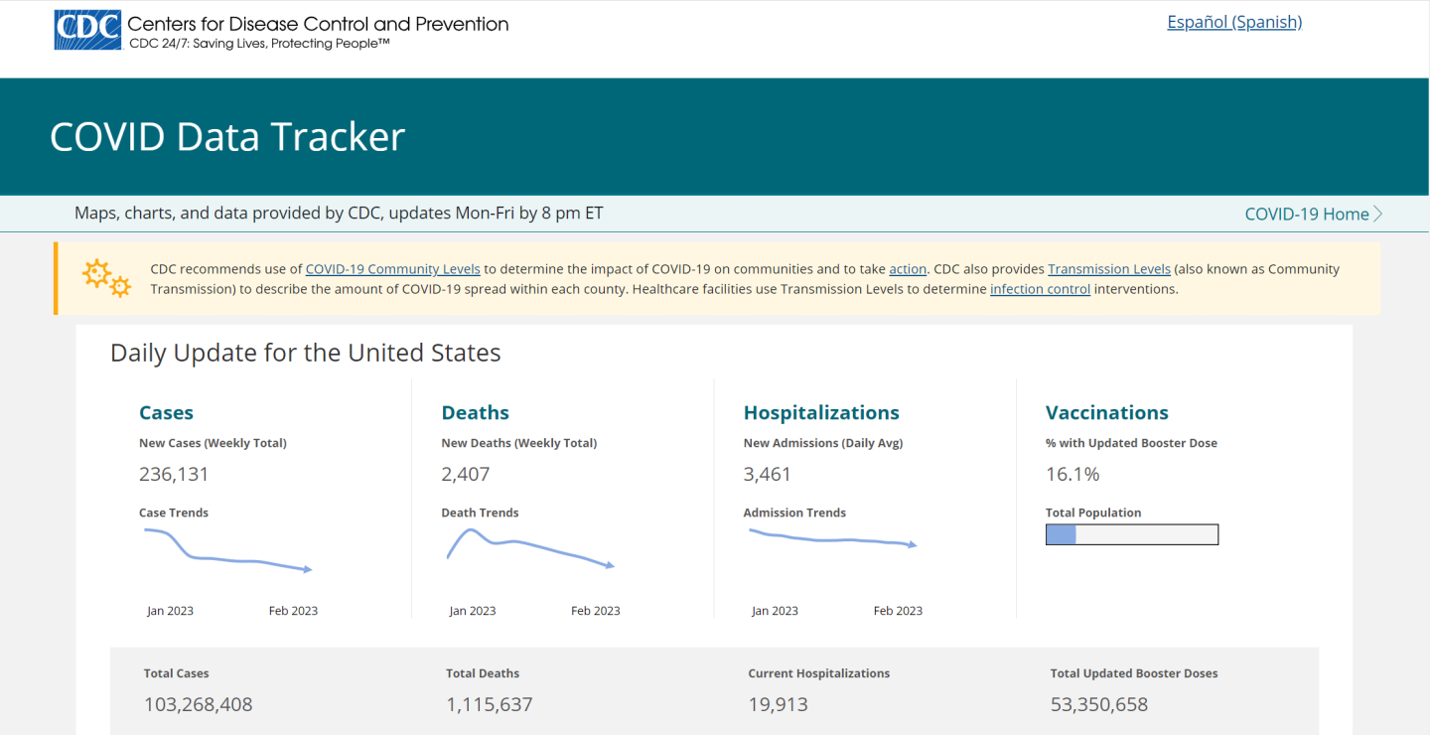Image resolution: width=1430 pixels, height=735 pixels.
Task: Click the 'New Deaths (Weekly Total)' label
Action: 519,443
